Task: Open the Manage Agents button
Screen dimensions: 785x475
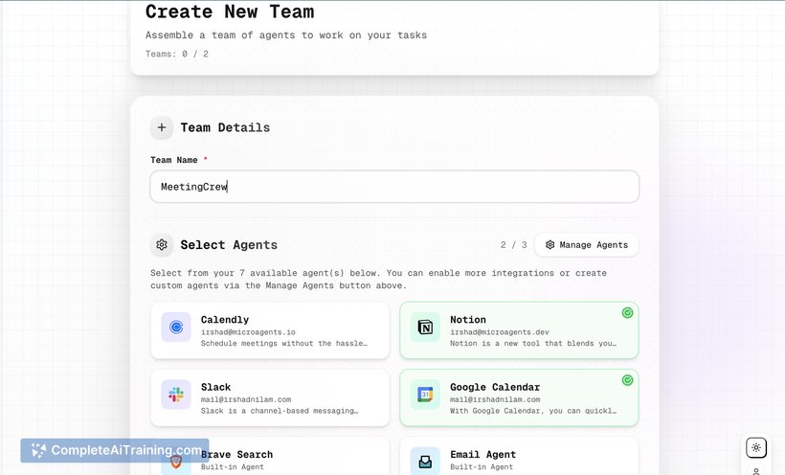Action: coord(586,245)
